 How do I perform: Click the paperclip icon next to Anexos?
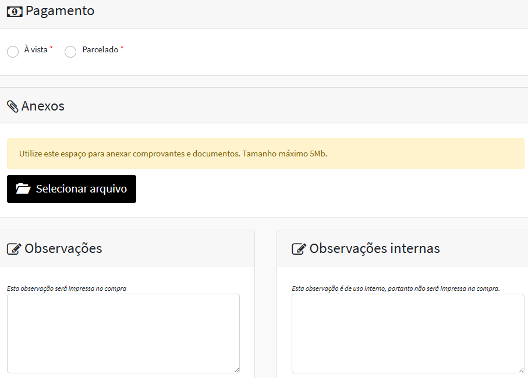[x=12, y=106]
